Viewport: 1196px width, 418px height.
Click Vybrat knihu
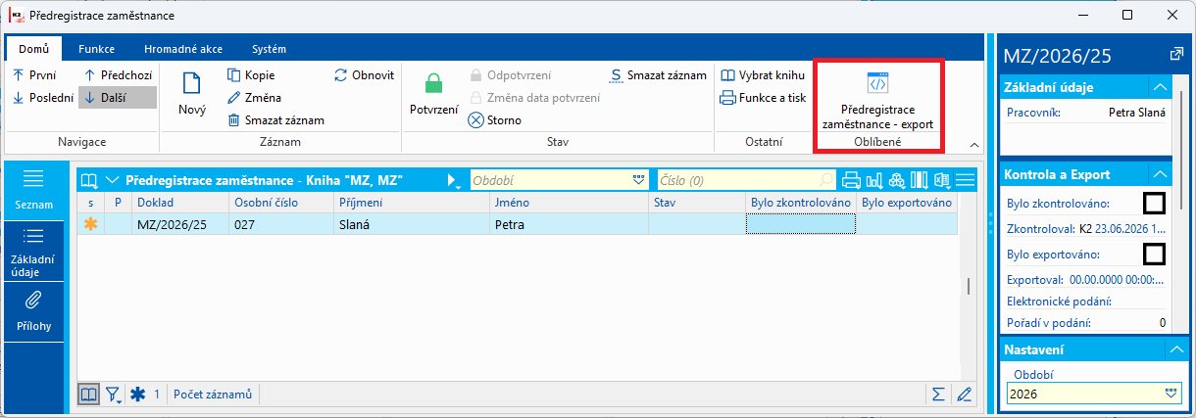tap(763, 74)
